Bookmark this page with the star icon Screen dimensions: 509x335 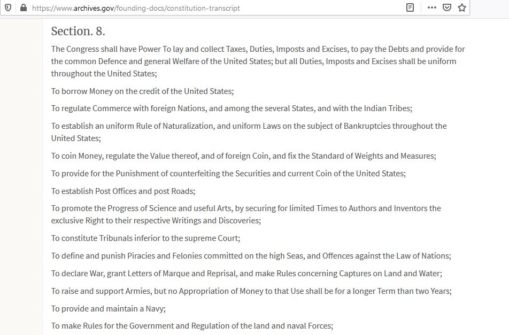pos(462,8)
